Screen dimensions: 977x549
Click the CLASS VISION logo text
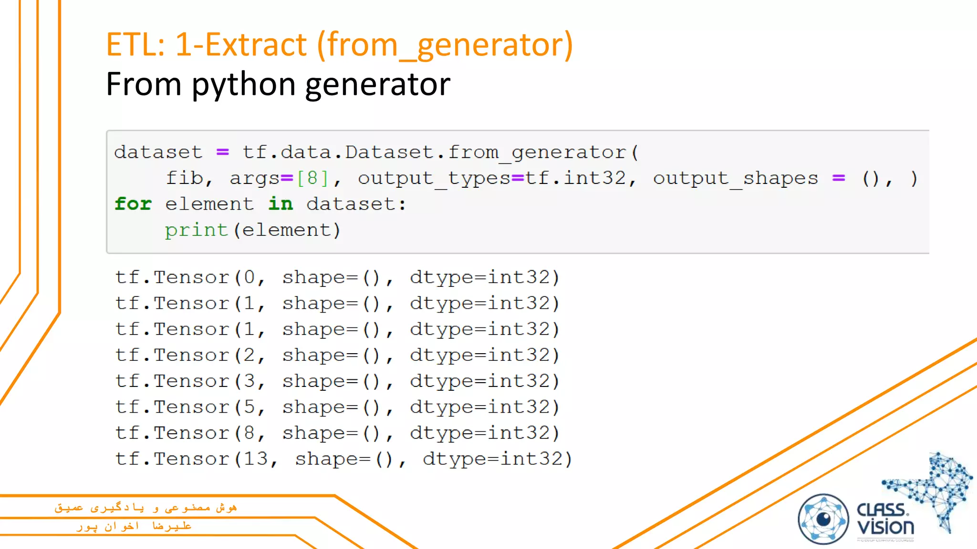(x=885, y=519)
